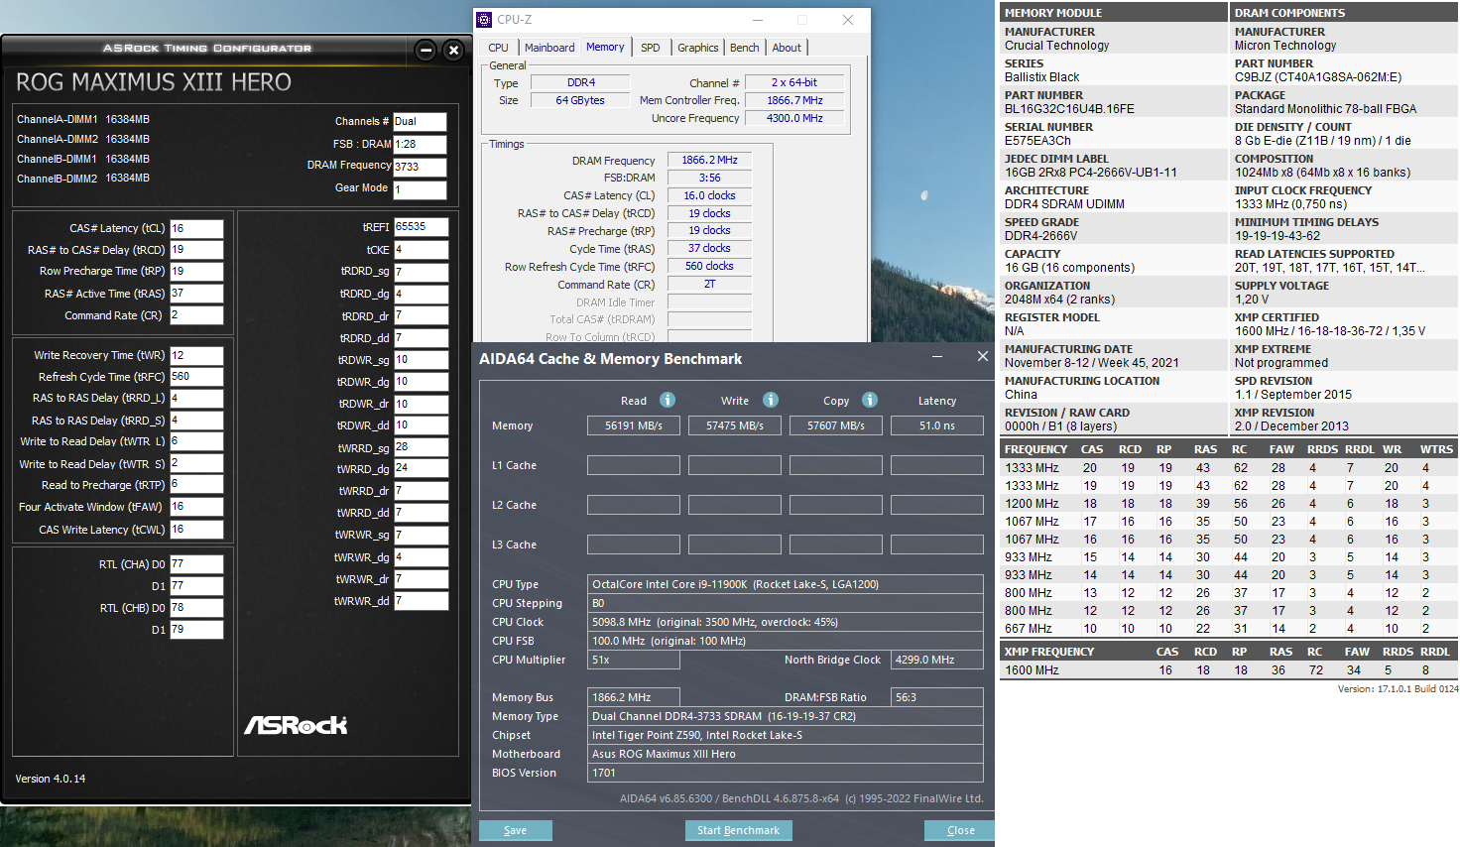Click the tWRRD_sg field showing 28
1460x847 pixels.
coord(422,447)
